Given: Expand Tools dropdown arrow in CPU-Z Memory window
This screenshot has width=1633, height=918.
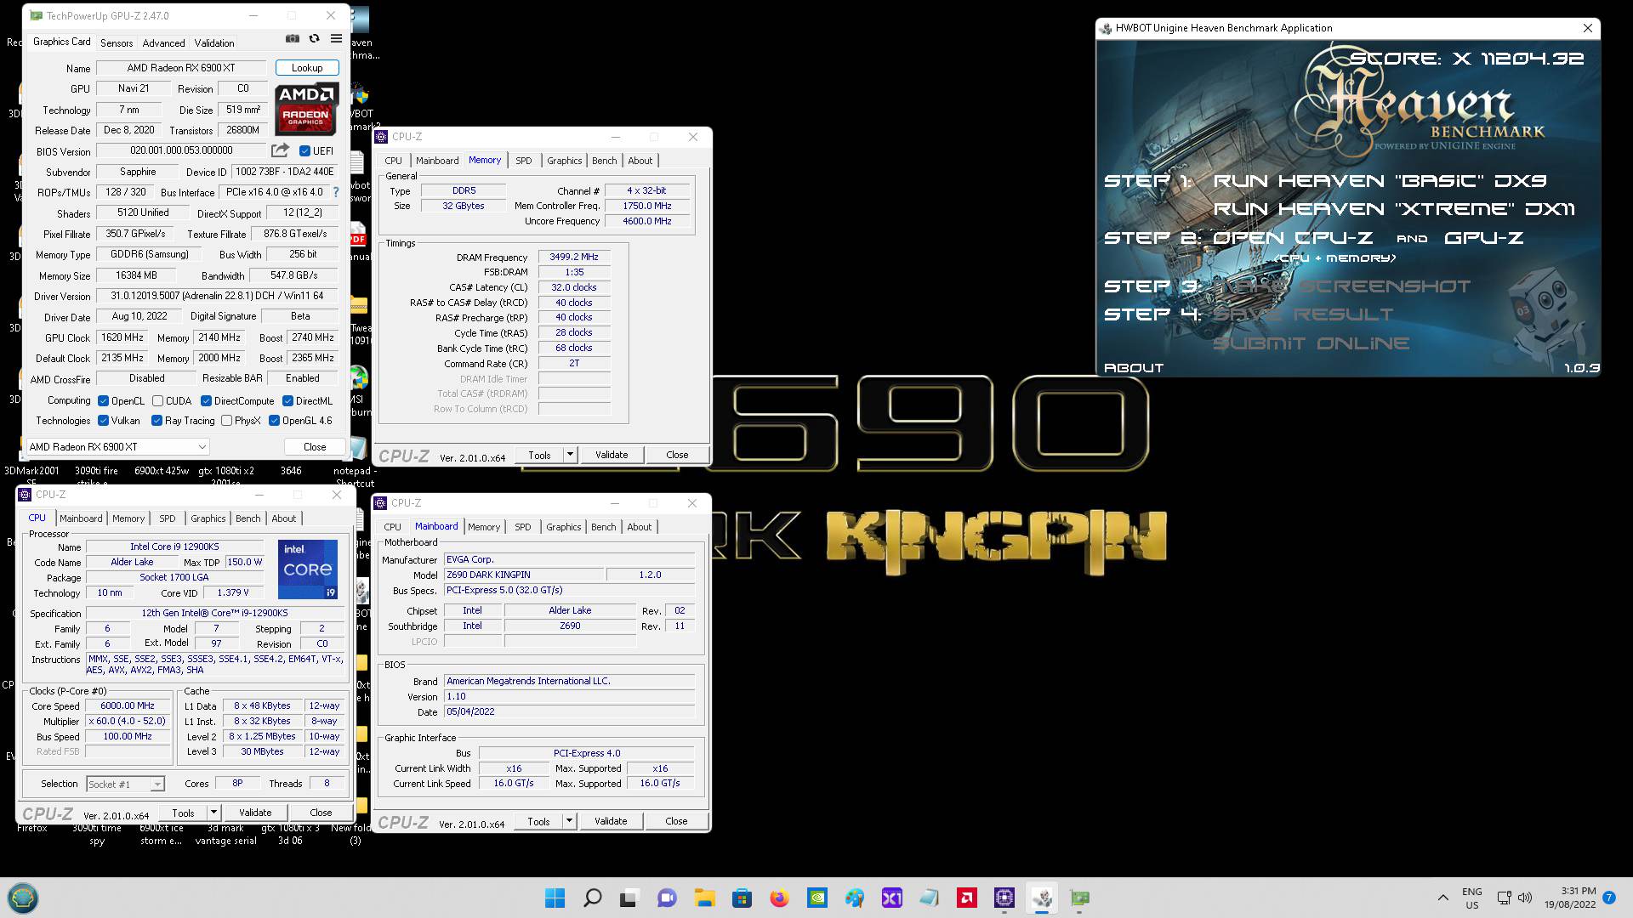Looking at the screenshot, I should [x=570, y=455].
